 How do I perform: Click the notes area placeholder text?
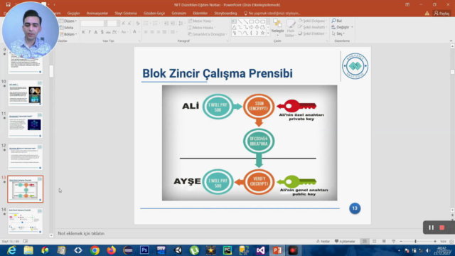pyautogui.click(x=81, y=233)
